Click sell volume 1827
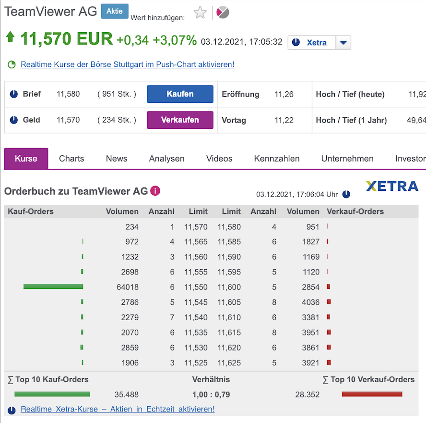Viewport: 426px width, 423px height. [311, 242]
